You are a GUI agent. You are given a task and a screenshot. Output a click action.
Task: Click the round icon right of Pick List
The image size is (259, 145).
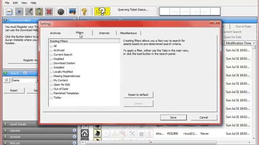[74, 143]
